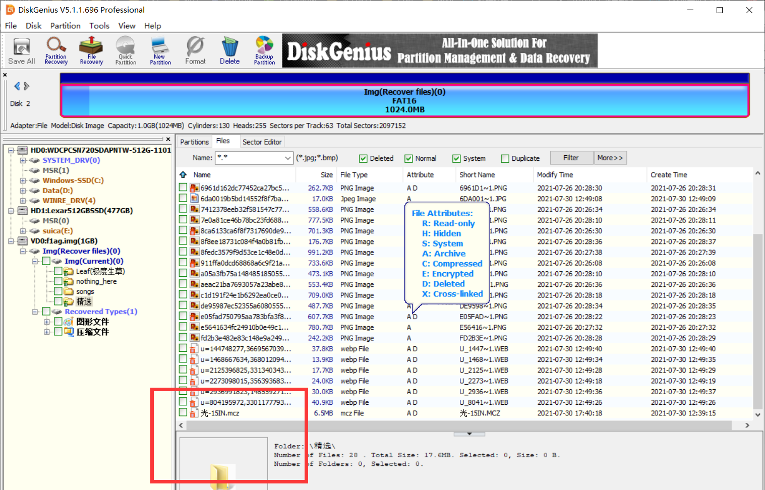765x490 pixels.
Task: Click the u=144748277 webp file icon
Action: [x=194, y=349]
